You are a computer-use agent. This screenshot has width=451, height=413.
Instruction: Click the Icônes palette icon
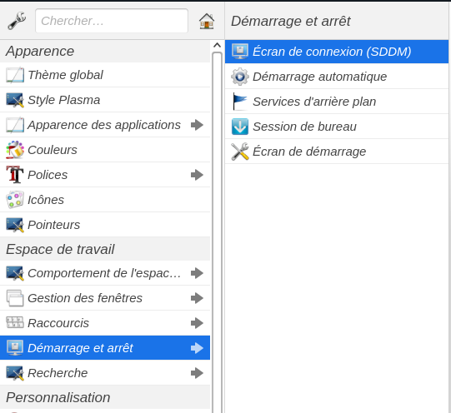[15, 200]
